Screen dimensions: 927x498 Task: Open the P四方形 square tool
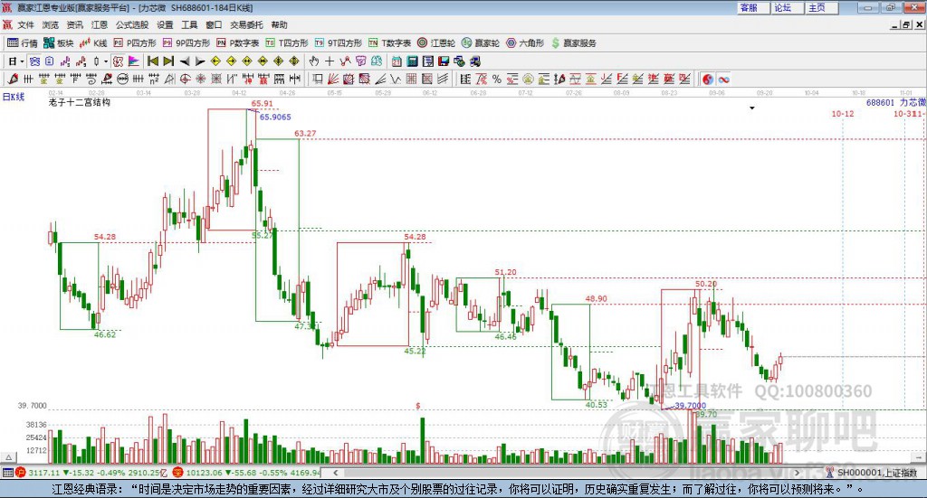point(135,43)
